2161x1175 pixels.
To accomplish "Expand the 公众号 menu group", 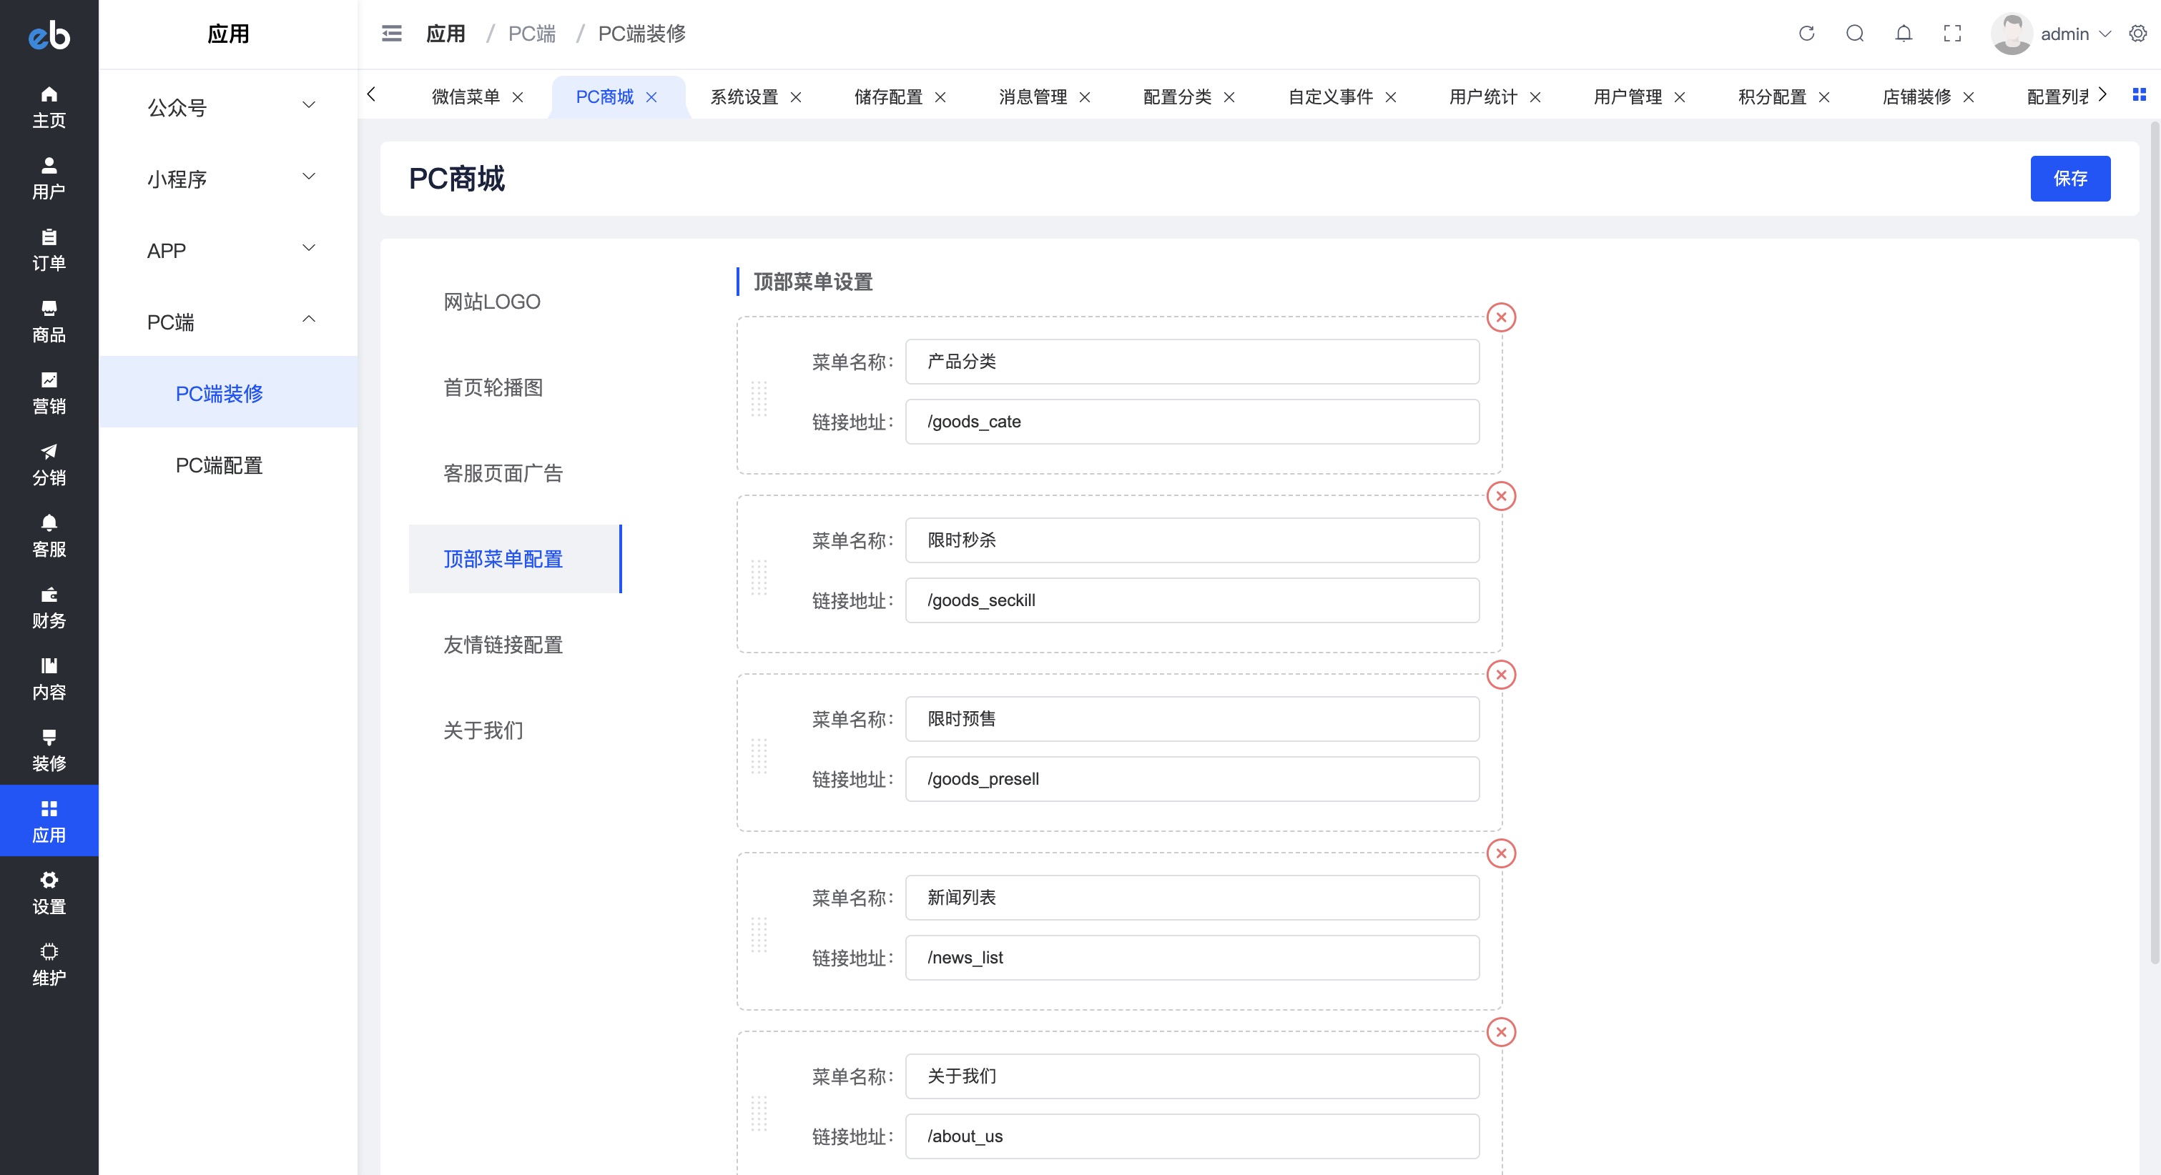I will [228, 106].
